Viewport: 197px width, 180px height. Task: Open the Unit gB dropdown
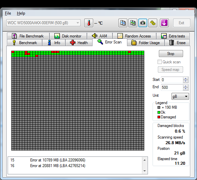click(180, 96)
